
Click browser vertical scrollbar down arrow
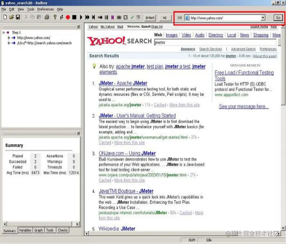tap(283, 228)
